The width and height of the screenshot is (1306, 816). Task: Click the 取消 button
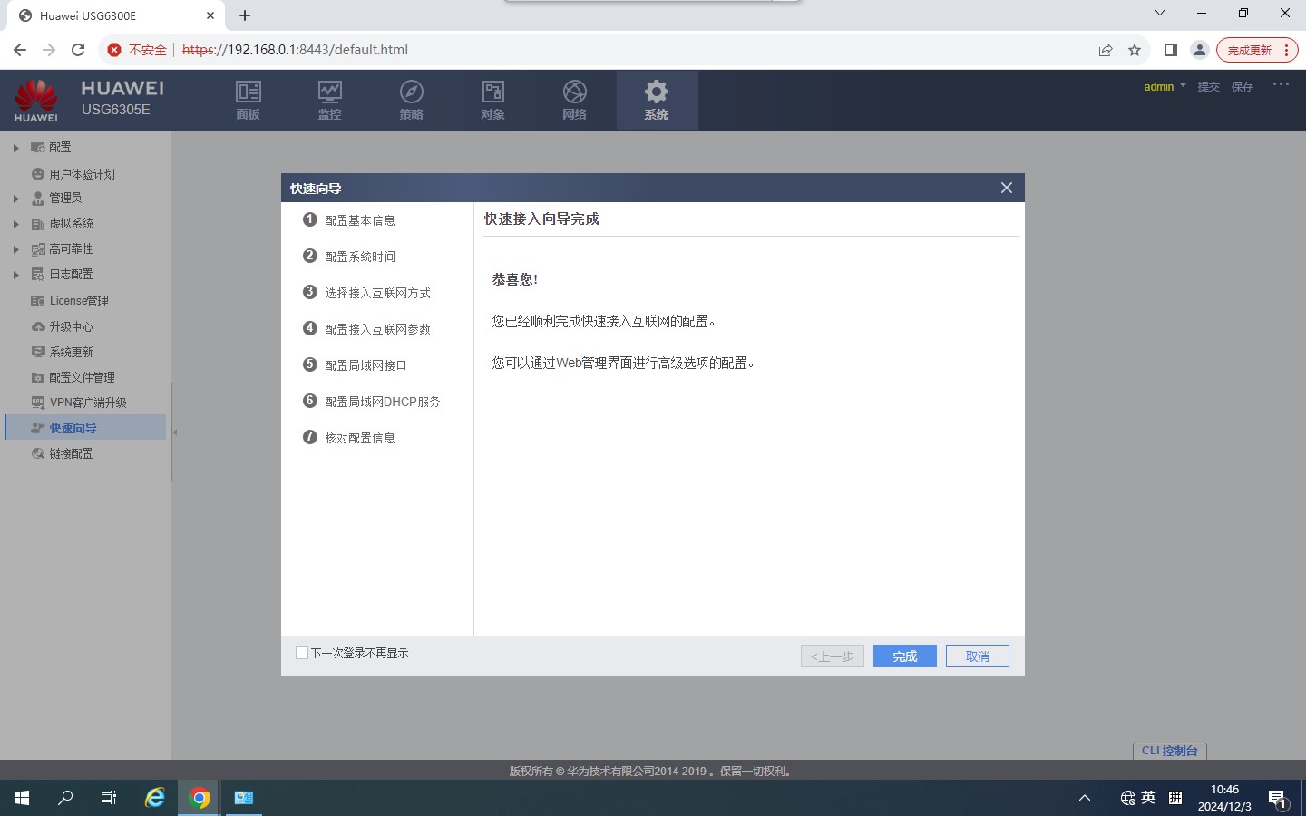coord(977,656)
